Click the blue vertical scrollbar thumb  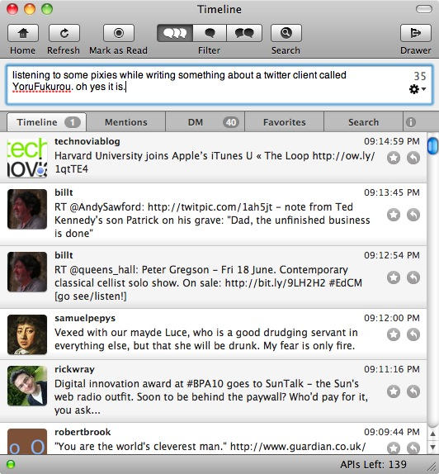click(432, 145)
